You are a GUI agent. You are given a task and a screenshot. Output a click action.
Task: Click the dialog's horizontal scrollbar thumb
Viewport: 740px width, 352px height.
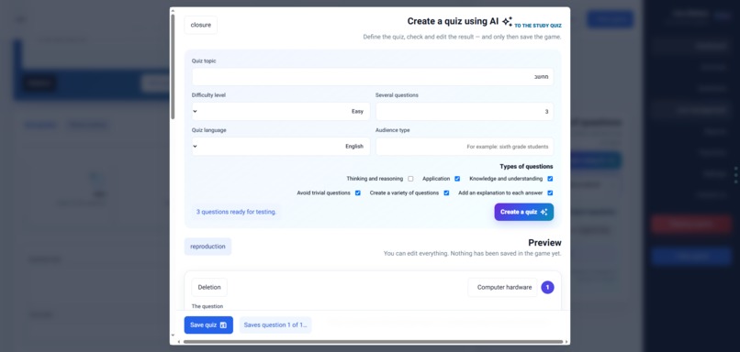pyautogui.click(x=373, y=342)
